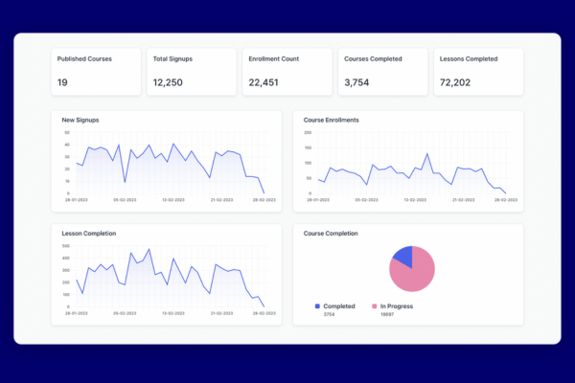Screen dimensions: 575x383
Task: Click the Courses Completed stat card
Action: (381, 72)
